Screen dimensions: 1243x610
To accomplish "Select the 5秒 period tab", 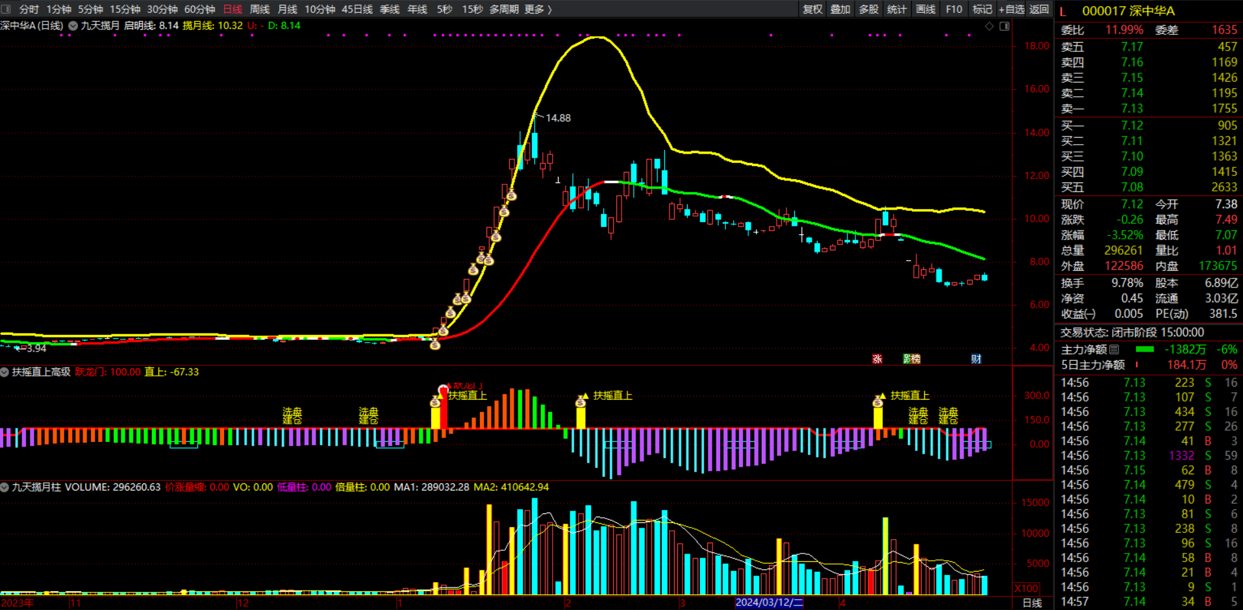I will pyautogui.click(x=444, y=9).
